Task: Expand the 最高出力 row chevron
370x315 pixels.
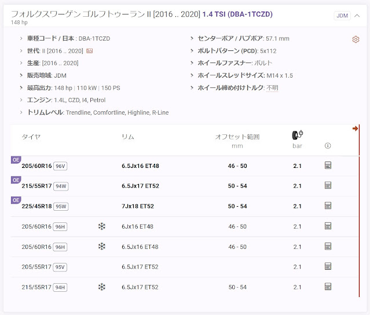Action: [21, 88]
